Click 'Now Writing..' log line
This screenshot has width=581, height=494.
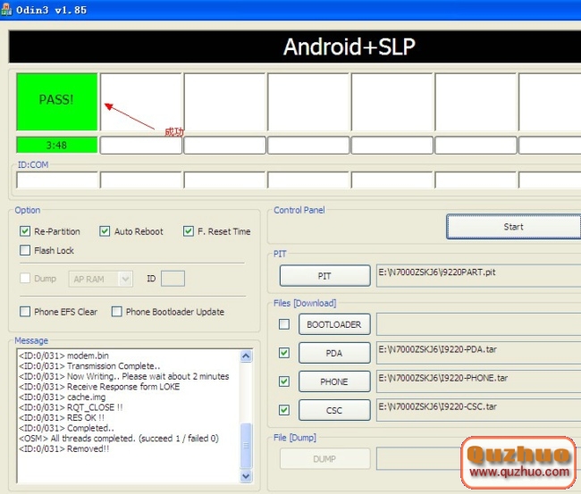click(123, 376)
